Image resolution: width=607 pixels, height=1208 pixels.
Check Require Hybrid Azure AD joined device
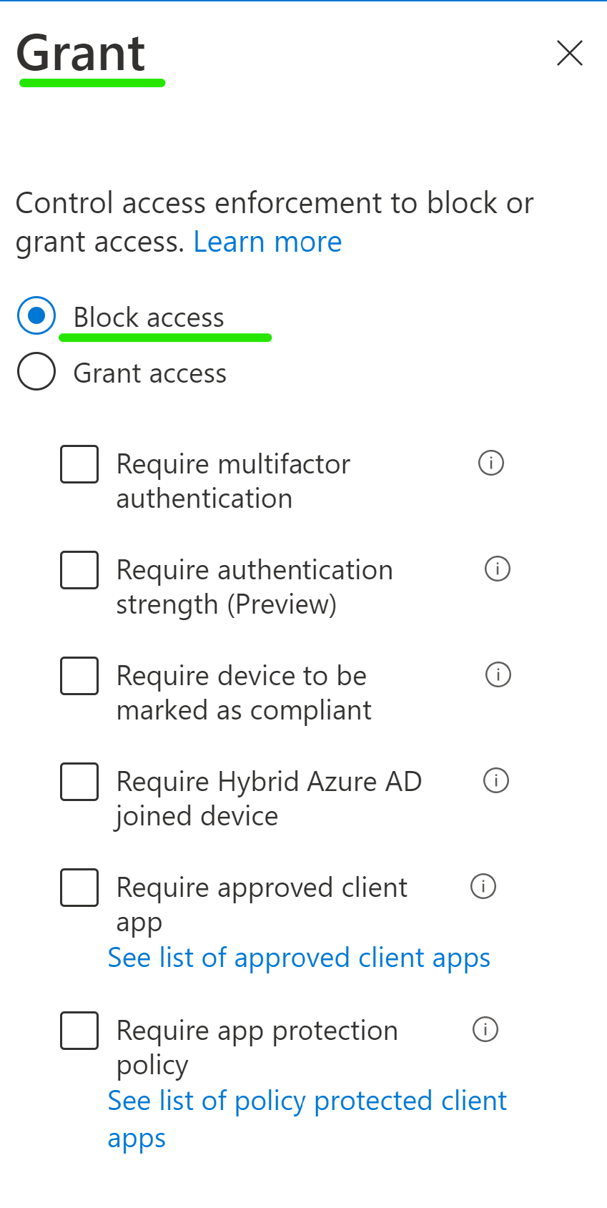point(79,781)
